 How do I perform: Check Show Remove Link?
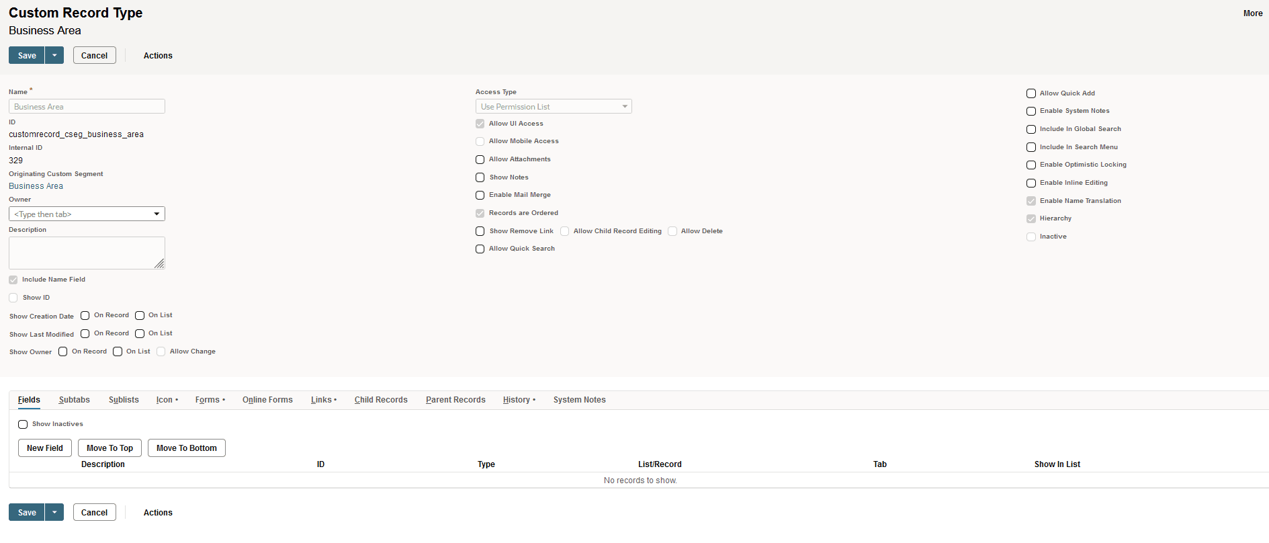click(x=480, y=231)
